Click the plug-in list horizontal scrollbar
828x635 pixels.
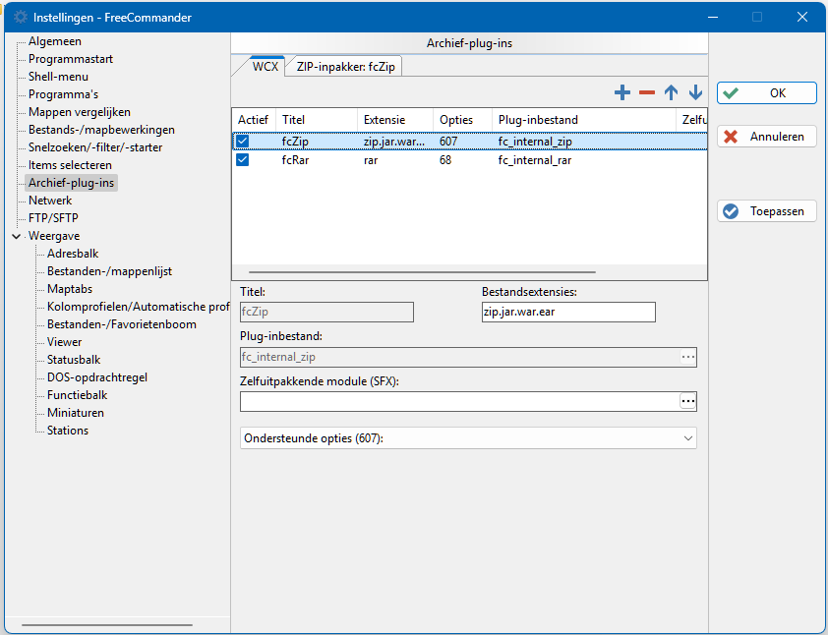pos(422,272)
